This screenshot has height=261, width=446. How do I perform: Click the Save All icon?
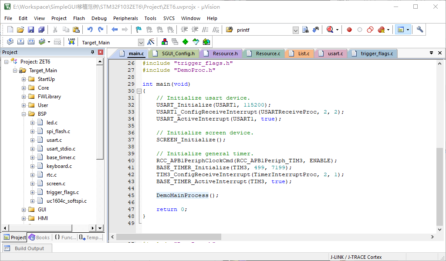[41, 30]
